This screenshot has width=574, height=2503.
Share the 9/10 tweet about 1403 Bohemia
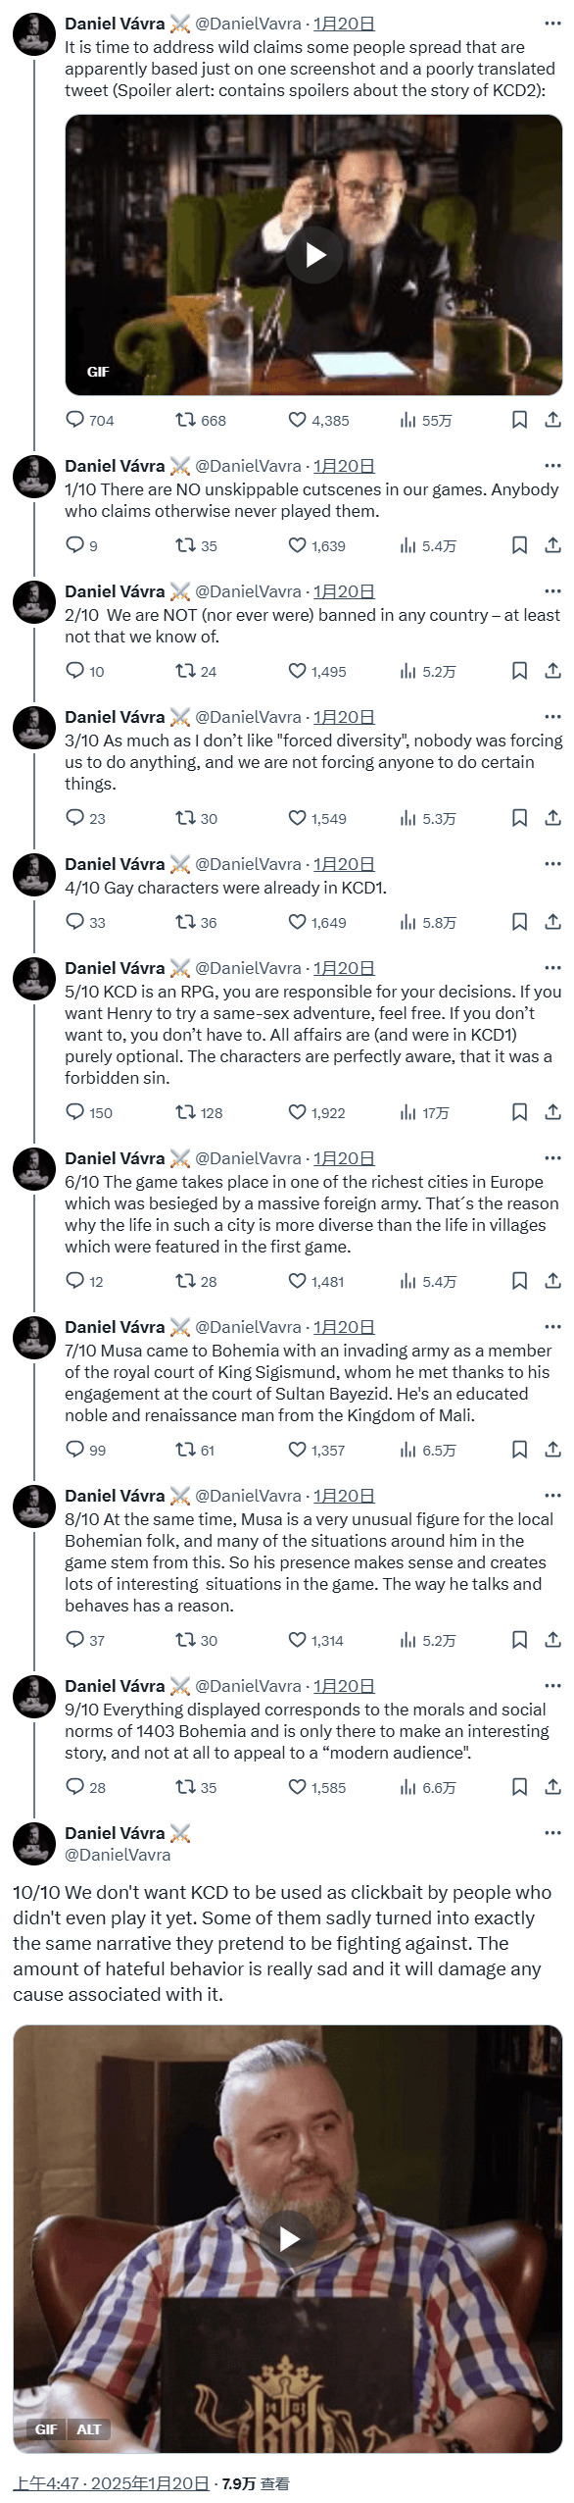(x=552, y=1787)
